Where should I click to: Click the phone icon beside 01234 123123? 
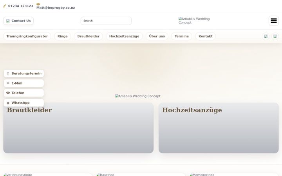(5, 6)
